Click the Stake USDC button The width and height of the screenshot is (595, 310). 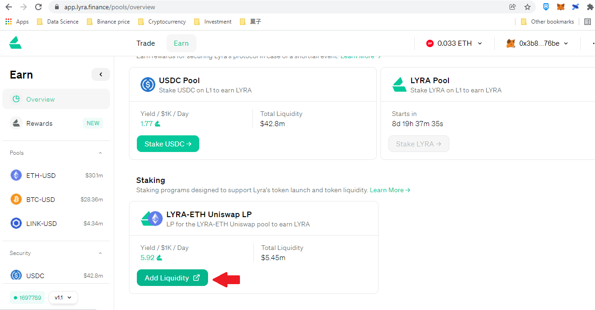(x=168, y=144)
